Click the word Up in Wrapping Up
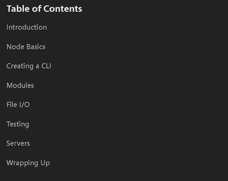This screenshot has width=228, height=181. point(45,163)
